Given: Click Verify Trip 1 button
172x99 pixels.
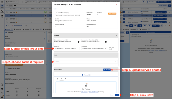Looking at the screenshot, I should [160, 12].
